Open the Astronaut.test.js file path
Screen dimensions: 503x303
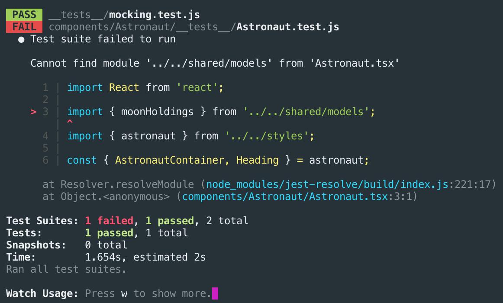point(194,27)
